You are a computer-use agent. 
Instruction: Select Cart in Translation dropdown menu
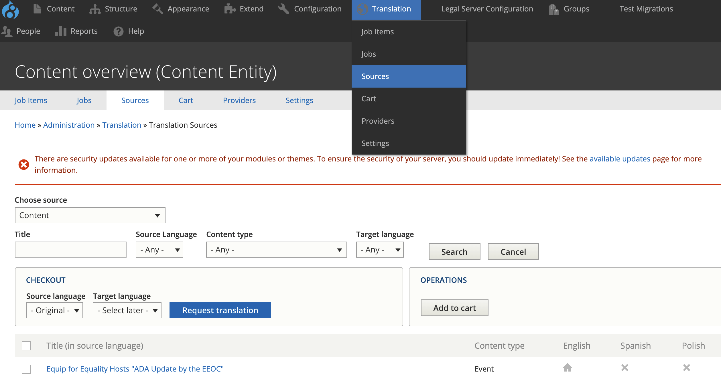tap(409, 99)
